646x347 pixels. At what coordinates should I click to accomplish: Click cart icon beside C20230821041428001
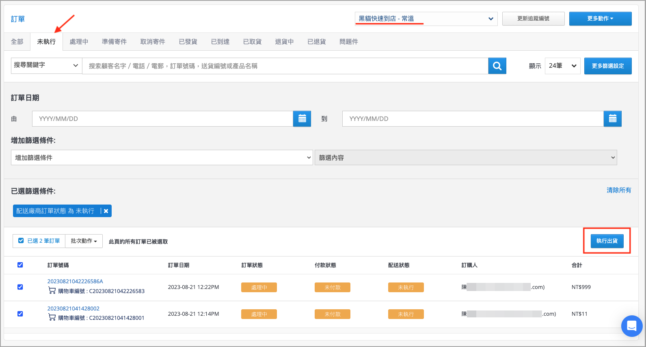(52, 317)
